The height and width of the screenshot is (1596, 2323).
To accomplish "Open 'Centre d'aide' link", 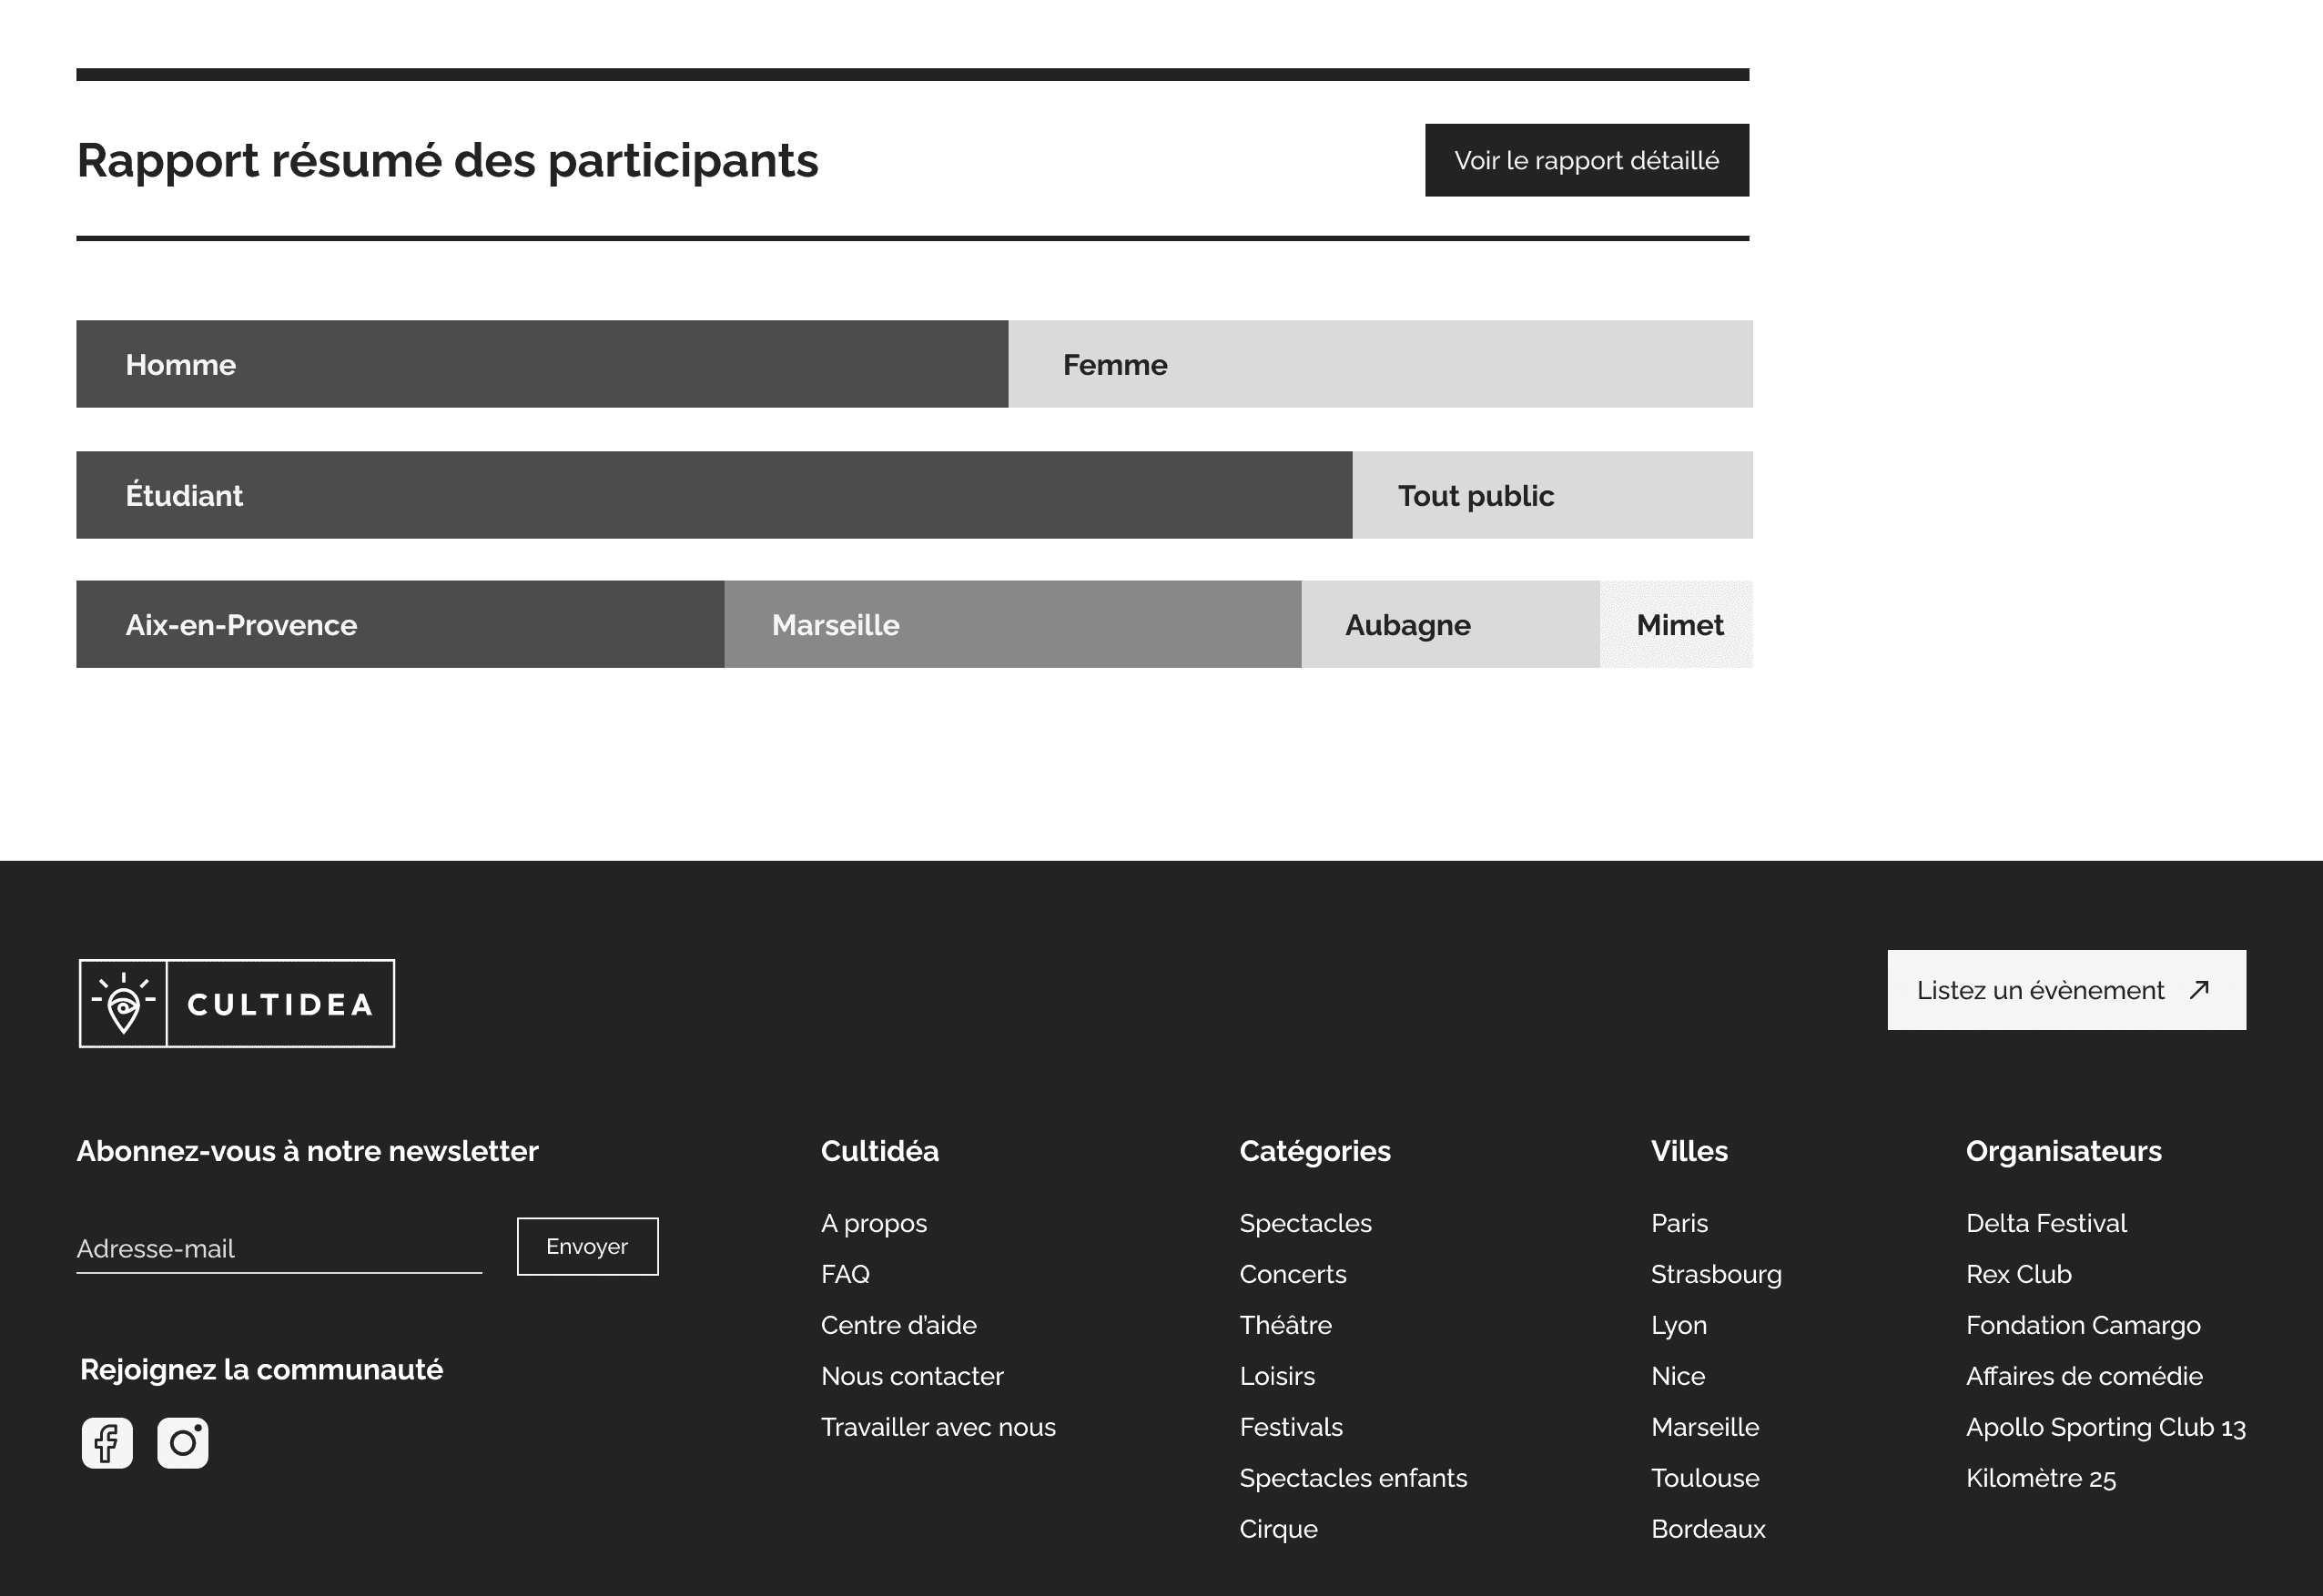I will (898, 1325).
